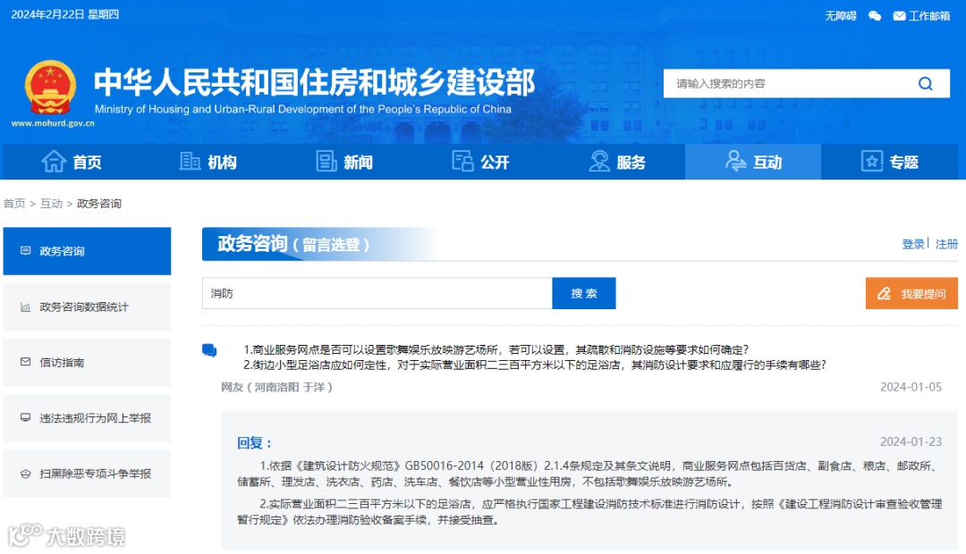Viewport: 966px width, 554px height.
Task: Click 政务咨询 in the breadcrumb
Action: pos(99,203)
